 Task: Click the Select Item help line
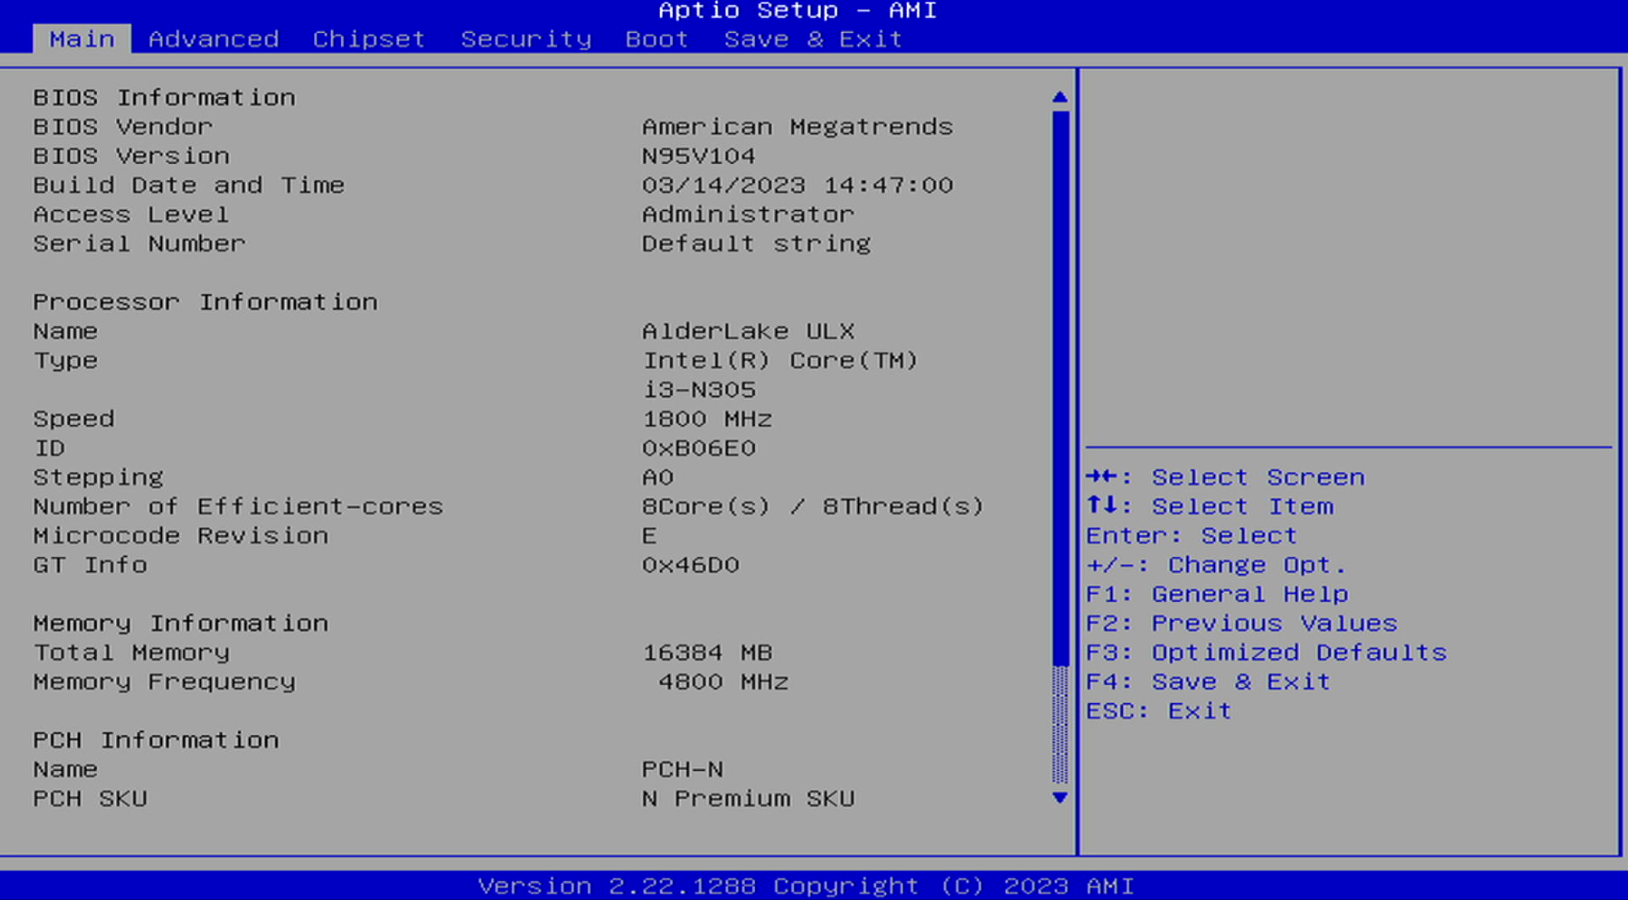click(1209, 506)
